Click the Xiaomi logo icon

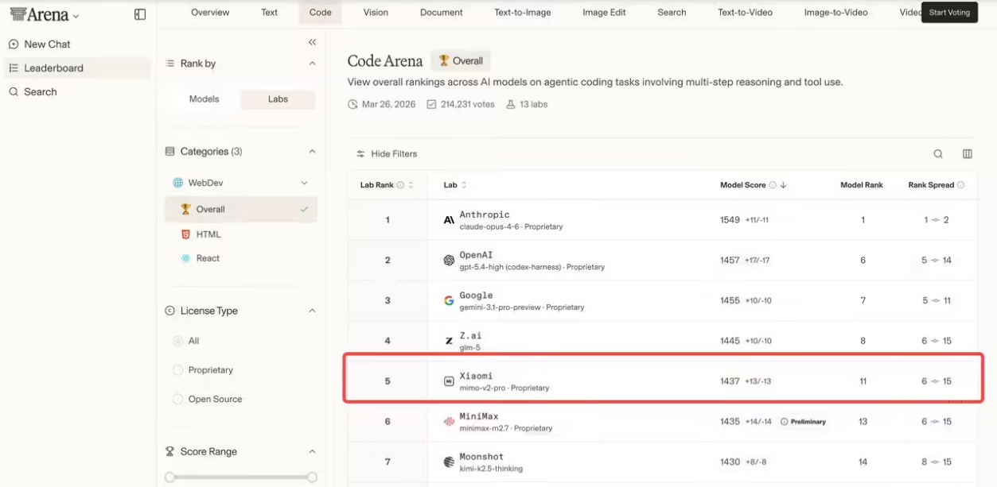coord(449,381)
